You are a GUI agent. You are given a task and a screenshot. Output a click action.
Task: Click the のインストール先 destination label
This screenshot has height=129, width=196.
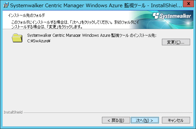click(92, 35)
